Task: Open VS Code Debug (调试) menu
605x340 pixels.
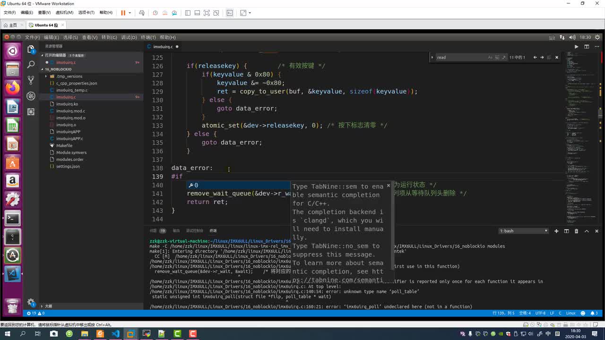Action: [x=129, y=37]
